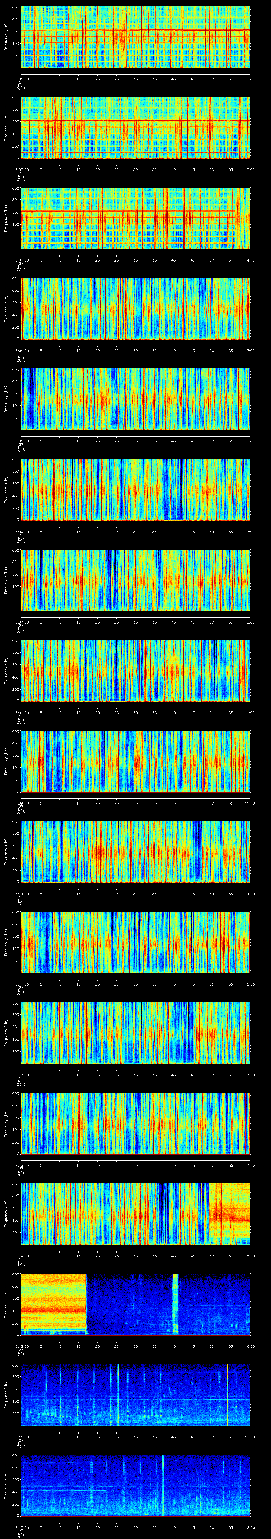Select the spectrogram panel starting at 8:07:00
Viewport: 271px width, 1539px height.
(136, 581)
